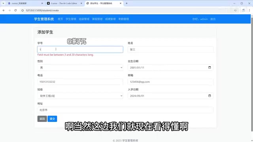
Task: Open the browser three-dot menu
Action: pyautogui.click(x=249, y=10)
